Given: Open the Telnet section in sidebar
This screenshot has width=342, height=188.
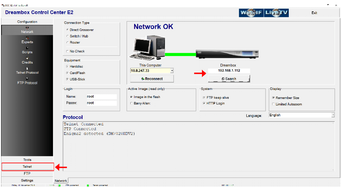Looking at the screenshot, I should 27,167.
